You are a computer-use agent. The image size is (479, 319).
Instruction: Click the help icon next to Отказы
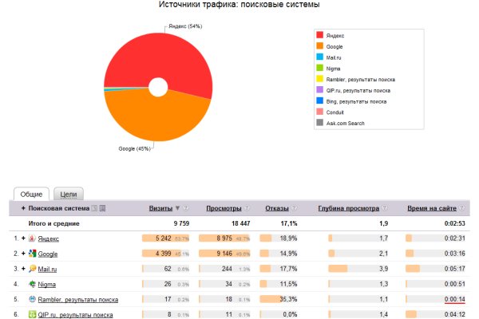[295, 209]
